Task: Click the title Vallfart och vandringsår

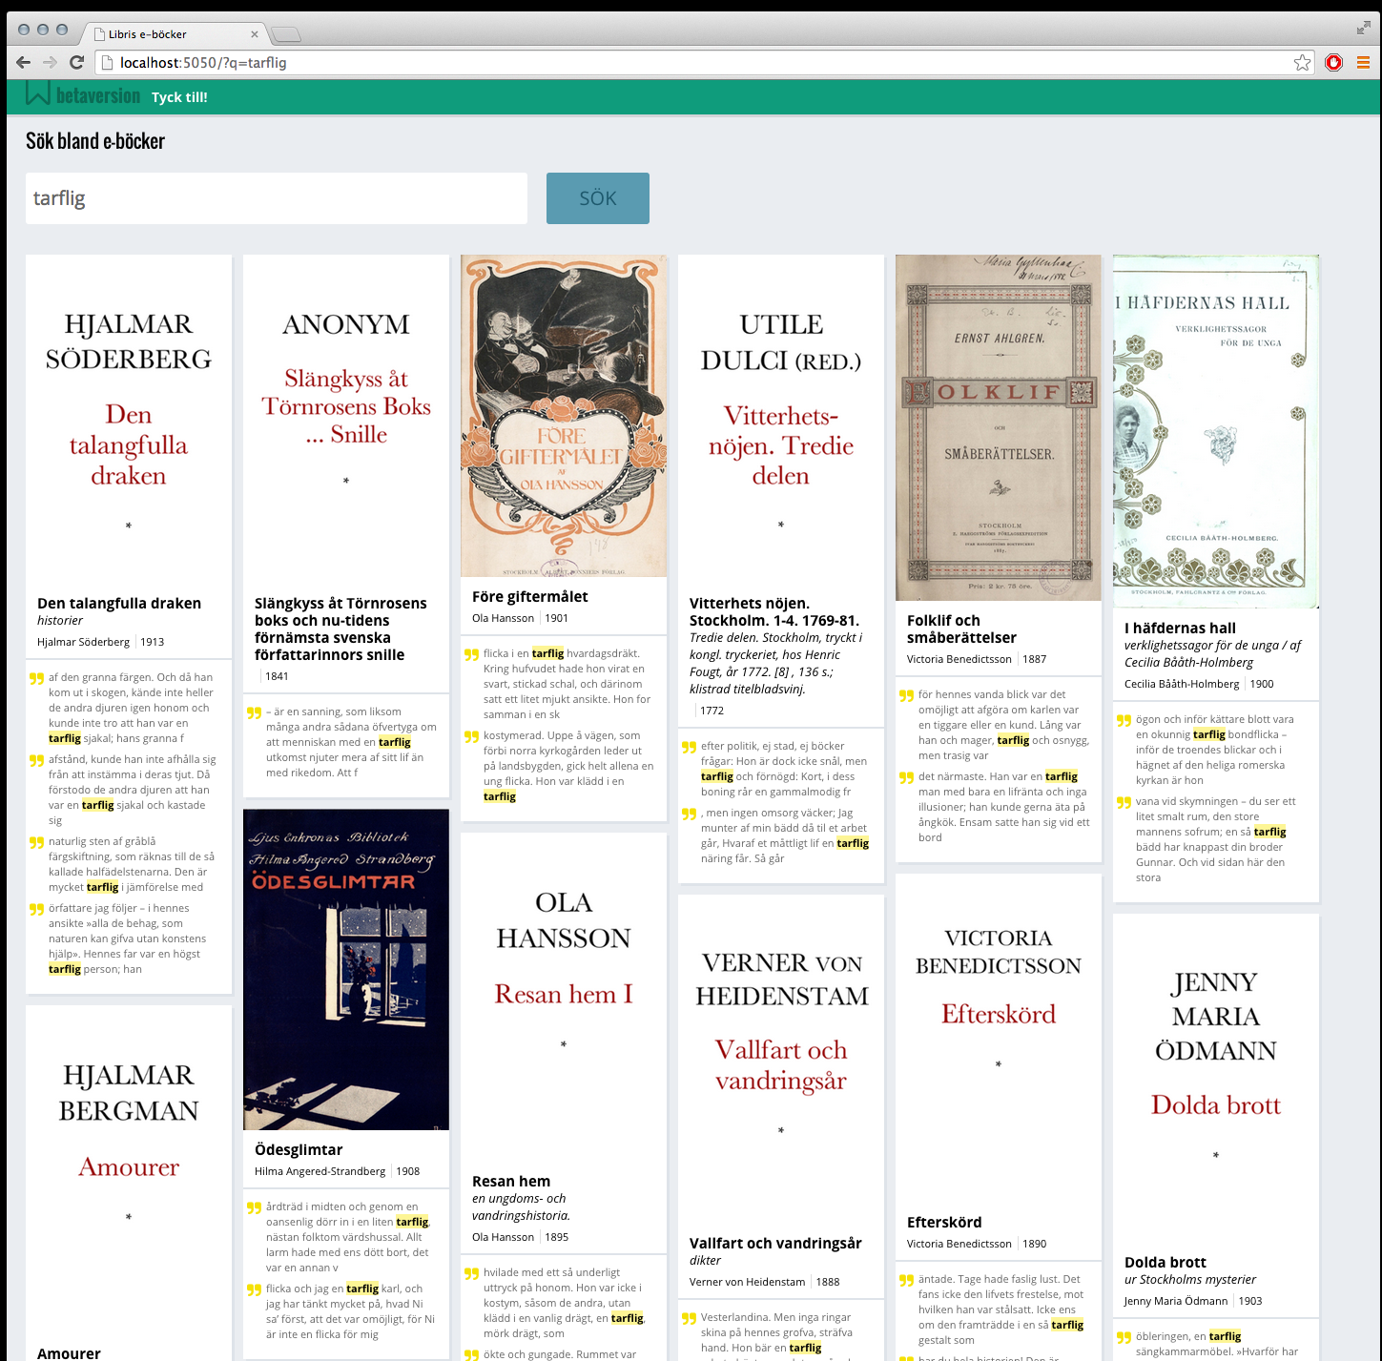Action: pos(775,1243)
